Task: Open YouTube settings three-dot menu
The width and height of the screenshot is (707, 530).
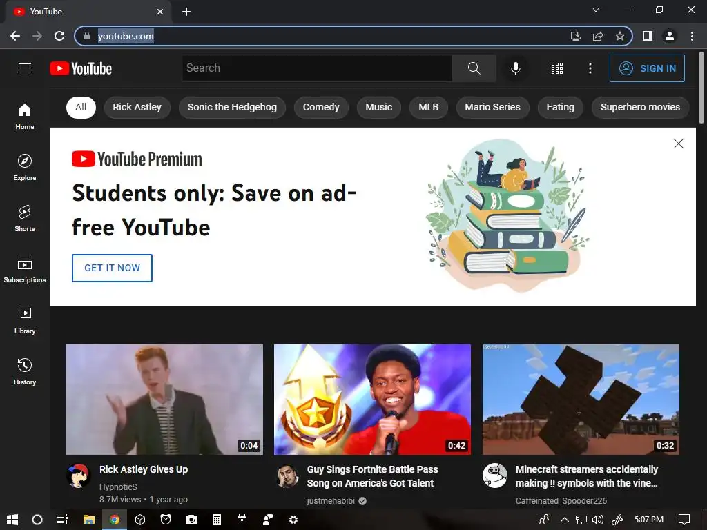Action: 590,68
